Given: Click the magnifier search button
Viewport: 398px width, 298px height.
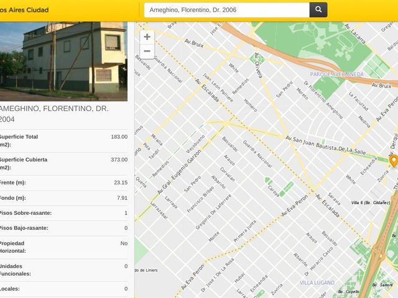Looking at the screenshot, I should point(318,10).
